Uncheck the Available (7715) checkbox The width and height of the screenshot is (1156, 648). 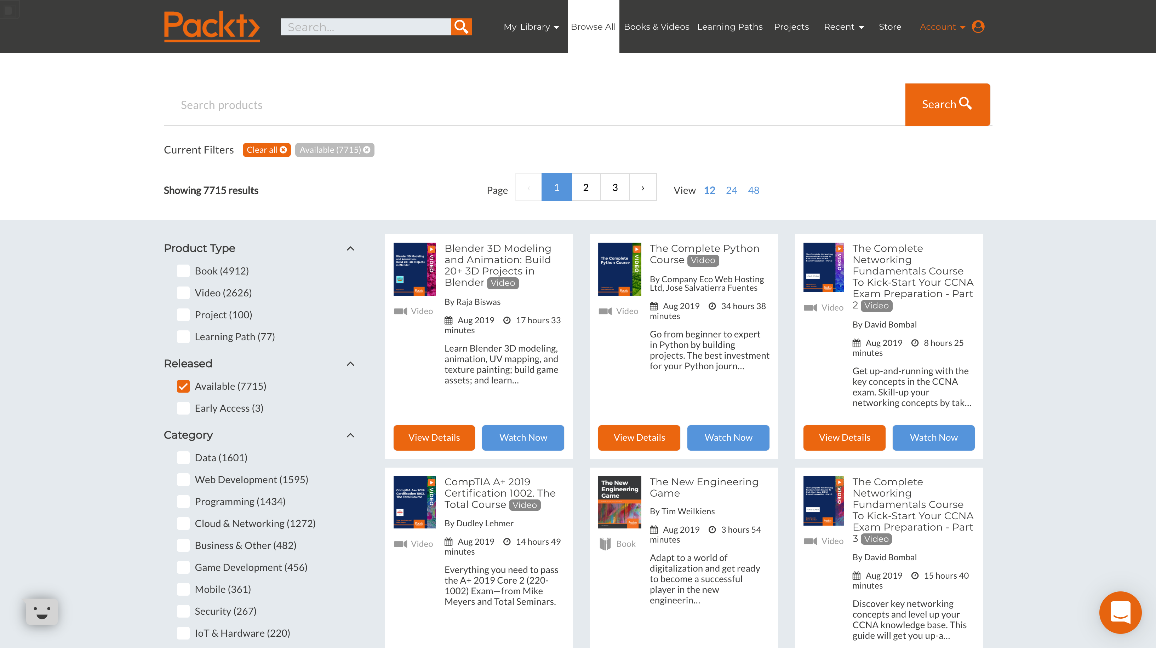coord(183,386)
